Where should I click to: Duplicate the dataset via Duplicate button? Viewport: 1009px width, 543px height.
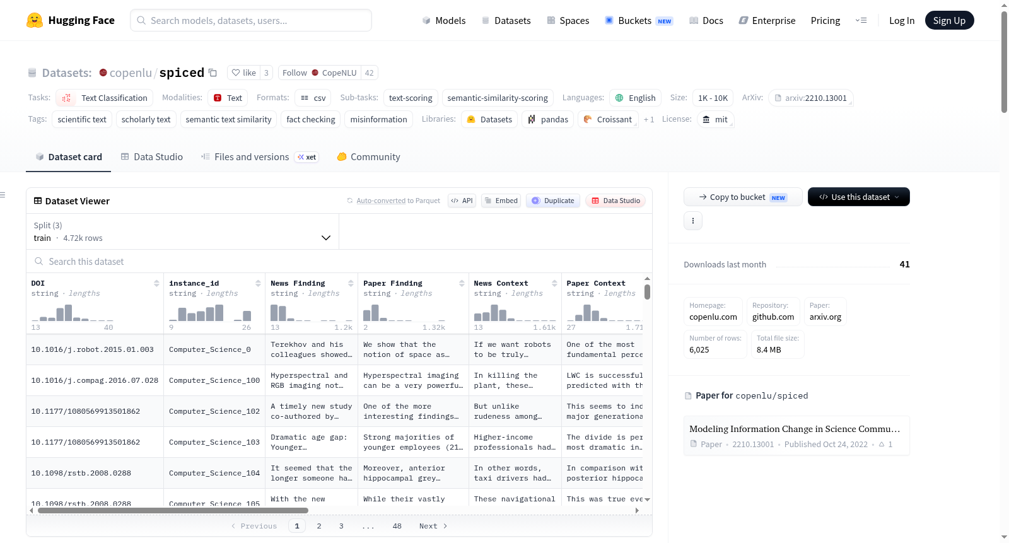552,201
